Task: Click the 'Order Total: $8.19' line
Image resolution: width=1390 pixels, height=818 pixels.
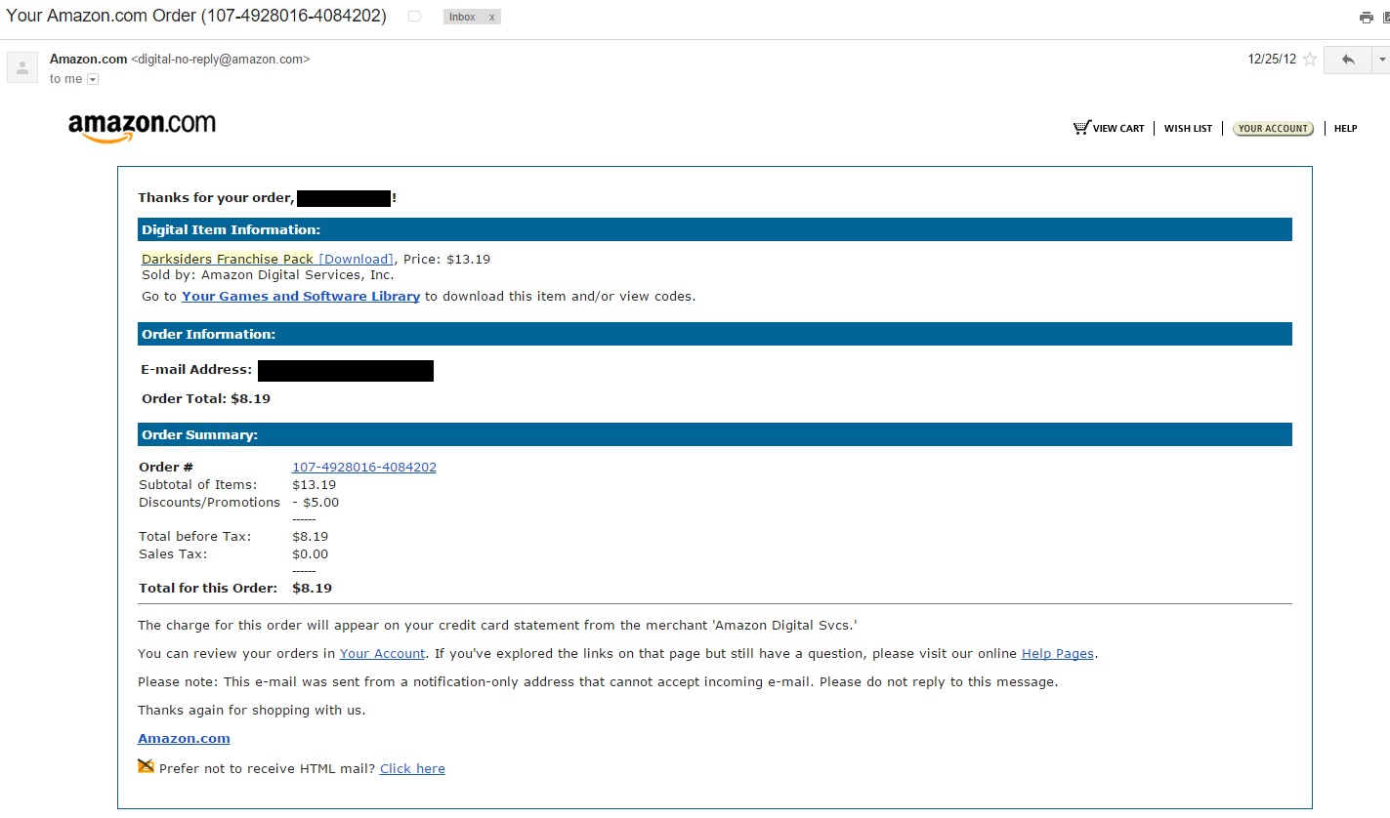Action: 206,399
